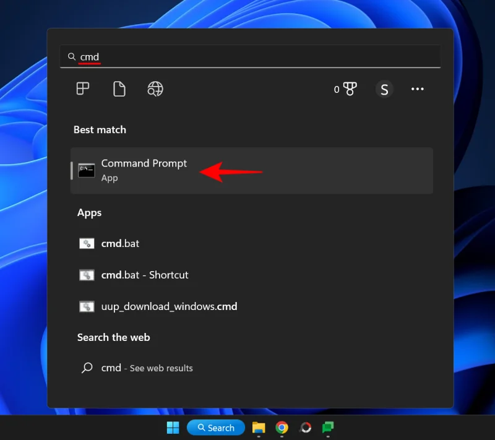This screenshot has width=495, height=440.
Task: Select the Apps search filter icon
Action: tap(83, 88)
